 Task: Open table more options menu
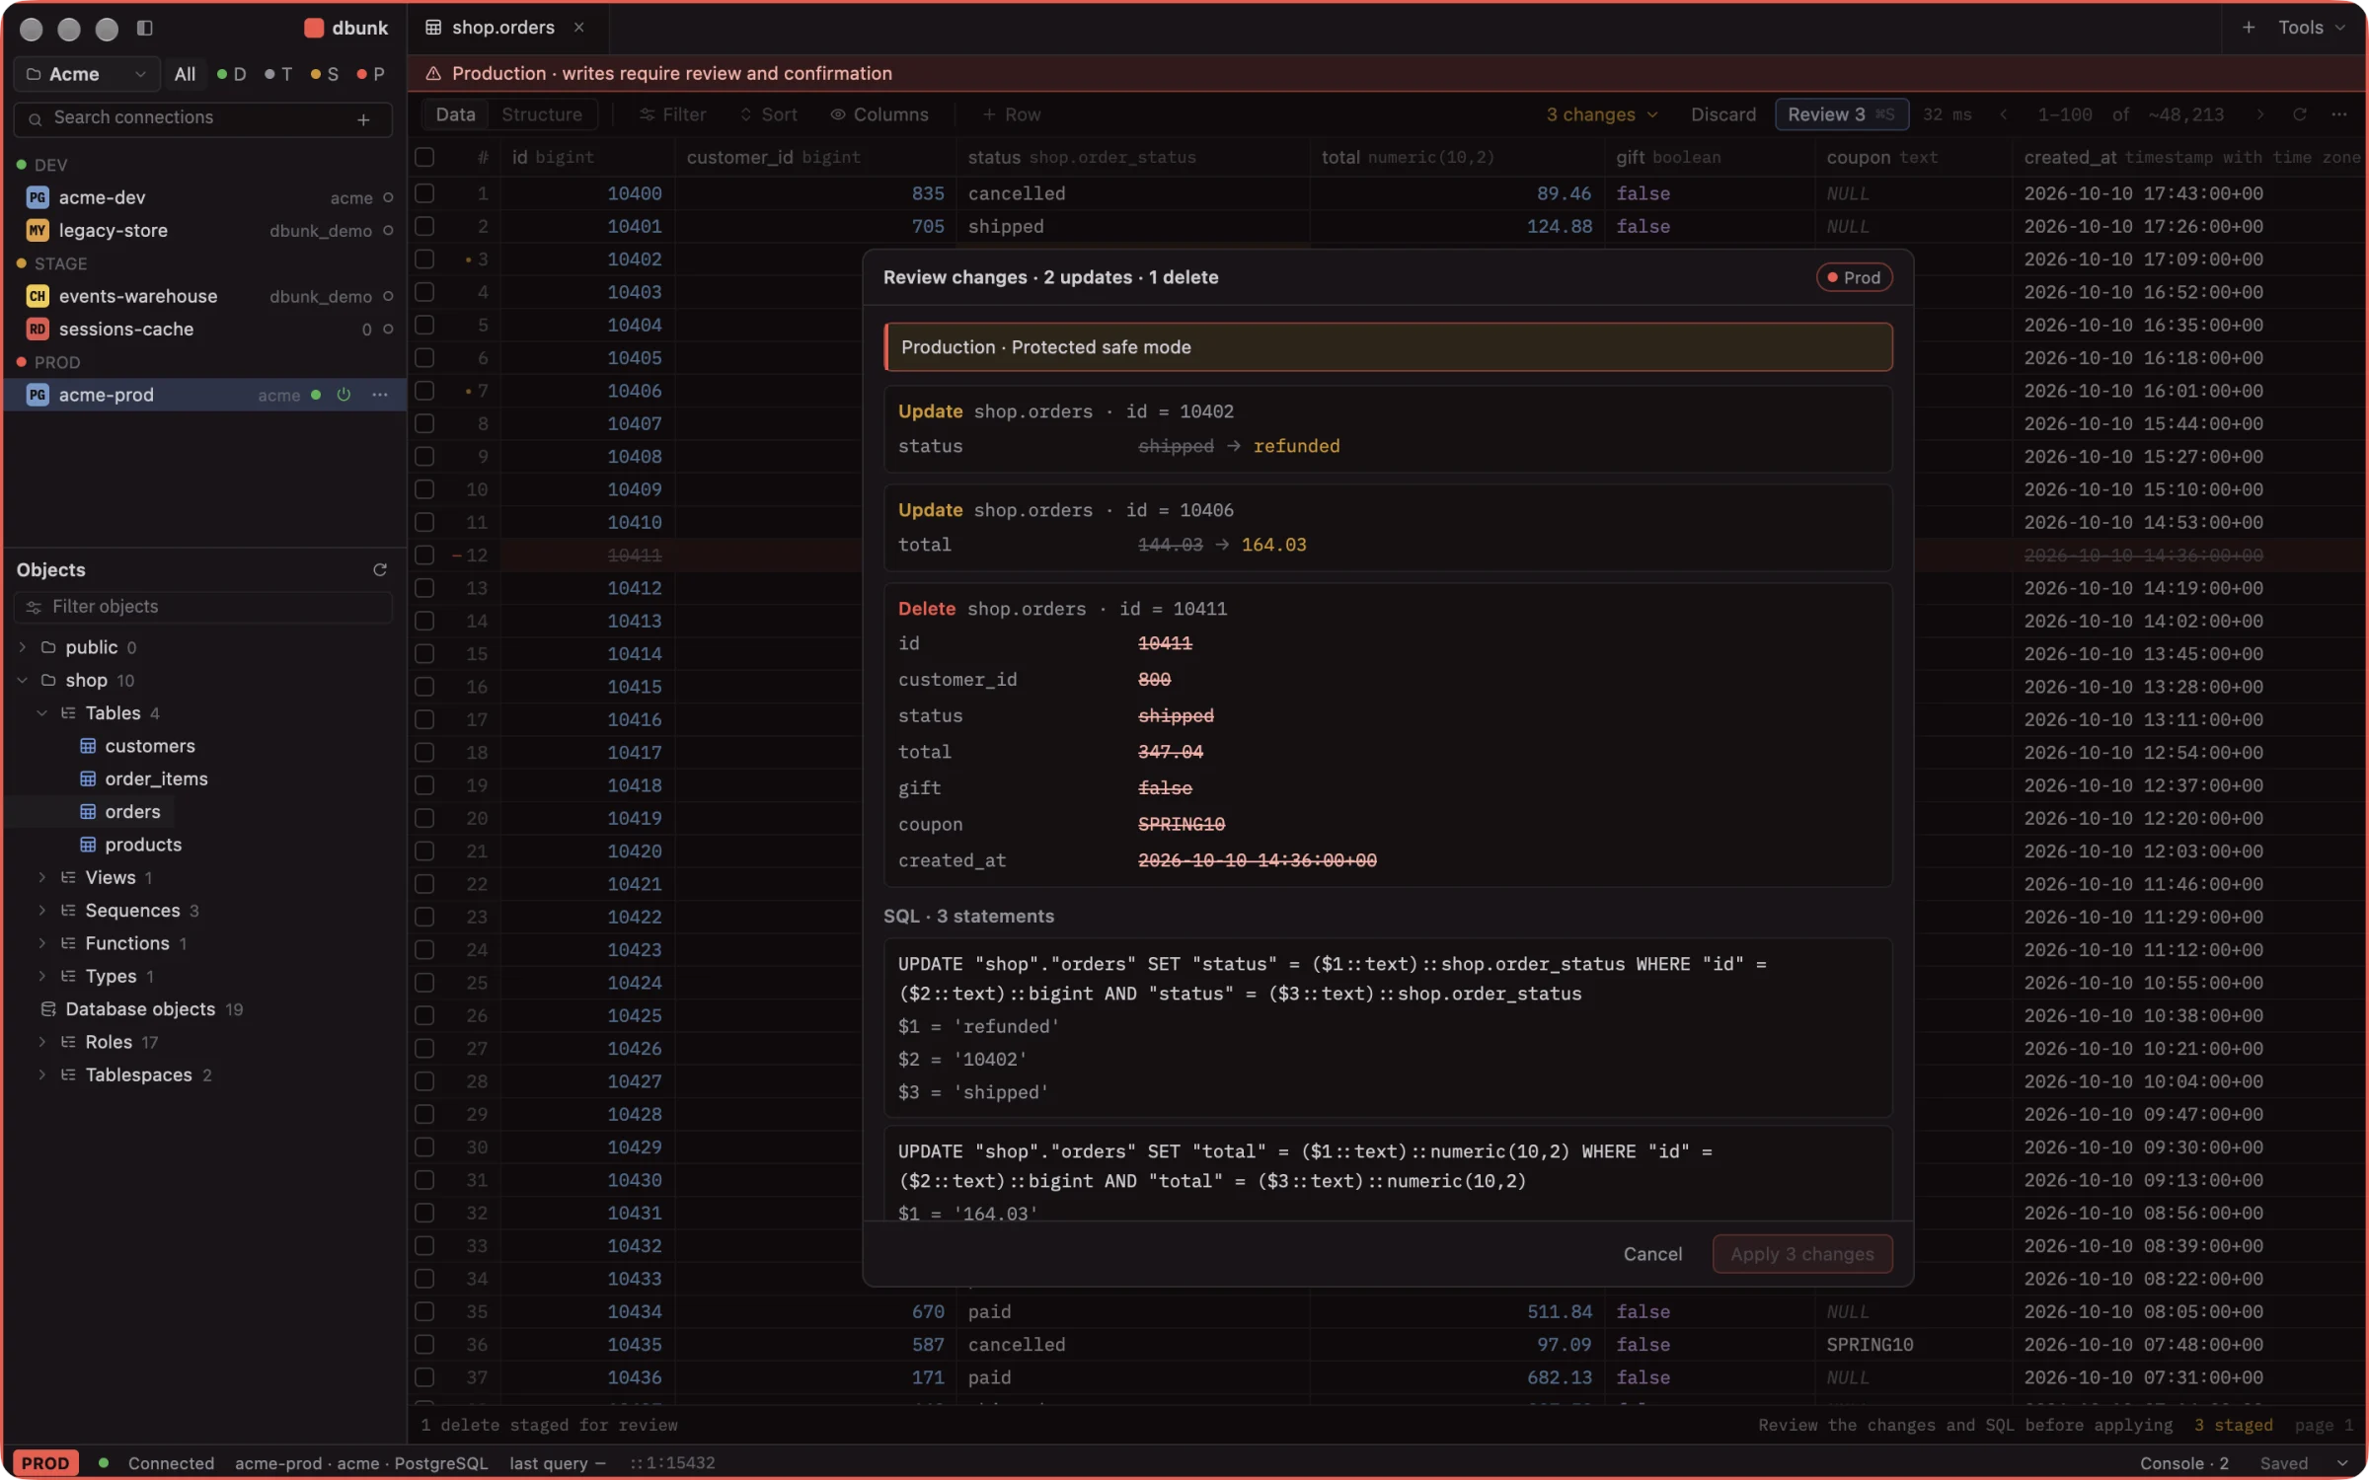2338,114
